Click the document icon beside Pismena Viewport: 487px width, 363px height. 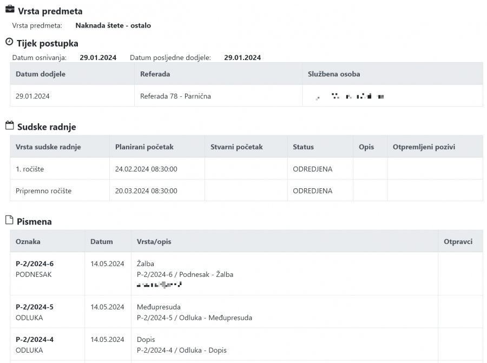point(9,220)
